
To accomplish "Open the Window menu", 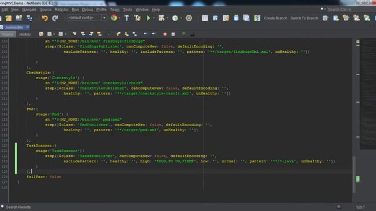I will point(142,9).
